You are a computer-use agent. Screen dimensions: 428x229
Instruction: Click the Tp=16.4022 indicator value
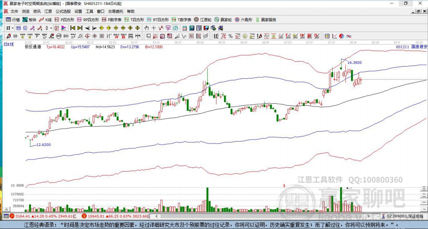tap(56, 47)
